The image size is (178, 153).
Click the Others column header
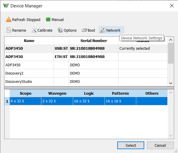click(152, 93)
